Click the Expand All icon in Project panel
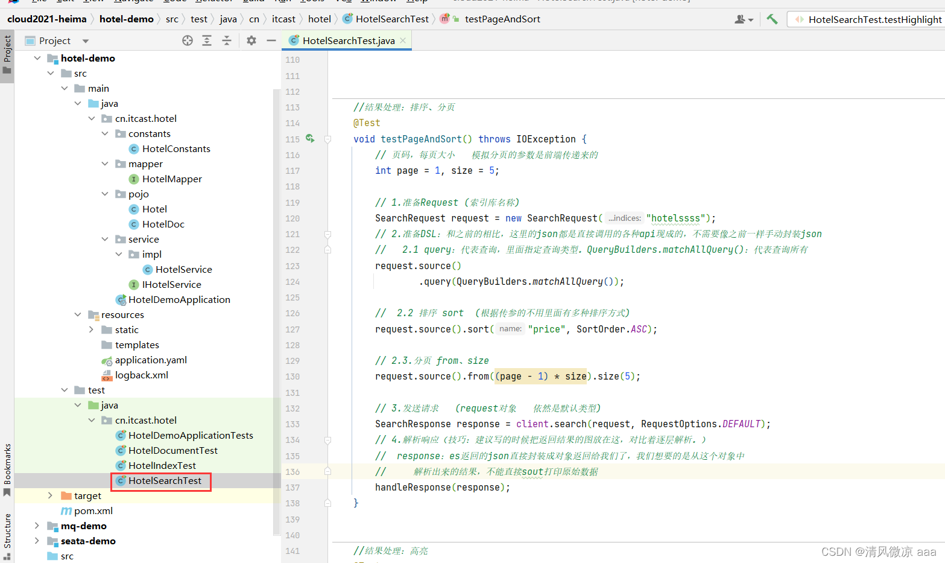 pyautogui.click(x=207, y=40)
